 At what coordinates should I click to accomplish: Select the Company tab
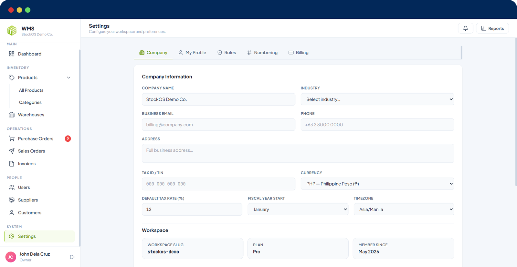pyautogui.click(x=153, y=53)
